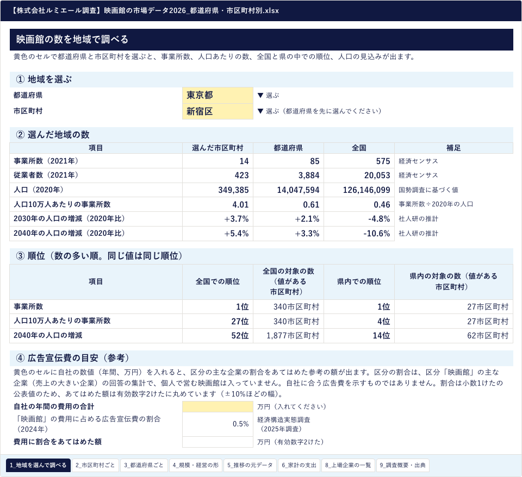
Task: Click the nationwide 2030 change value -4.8%
Action: coord(359,219)
